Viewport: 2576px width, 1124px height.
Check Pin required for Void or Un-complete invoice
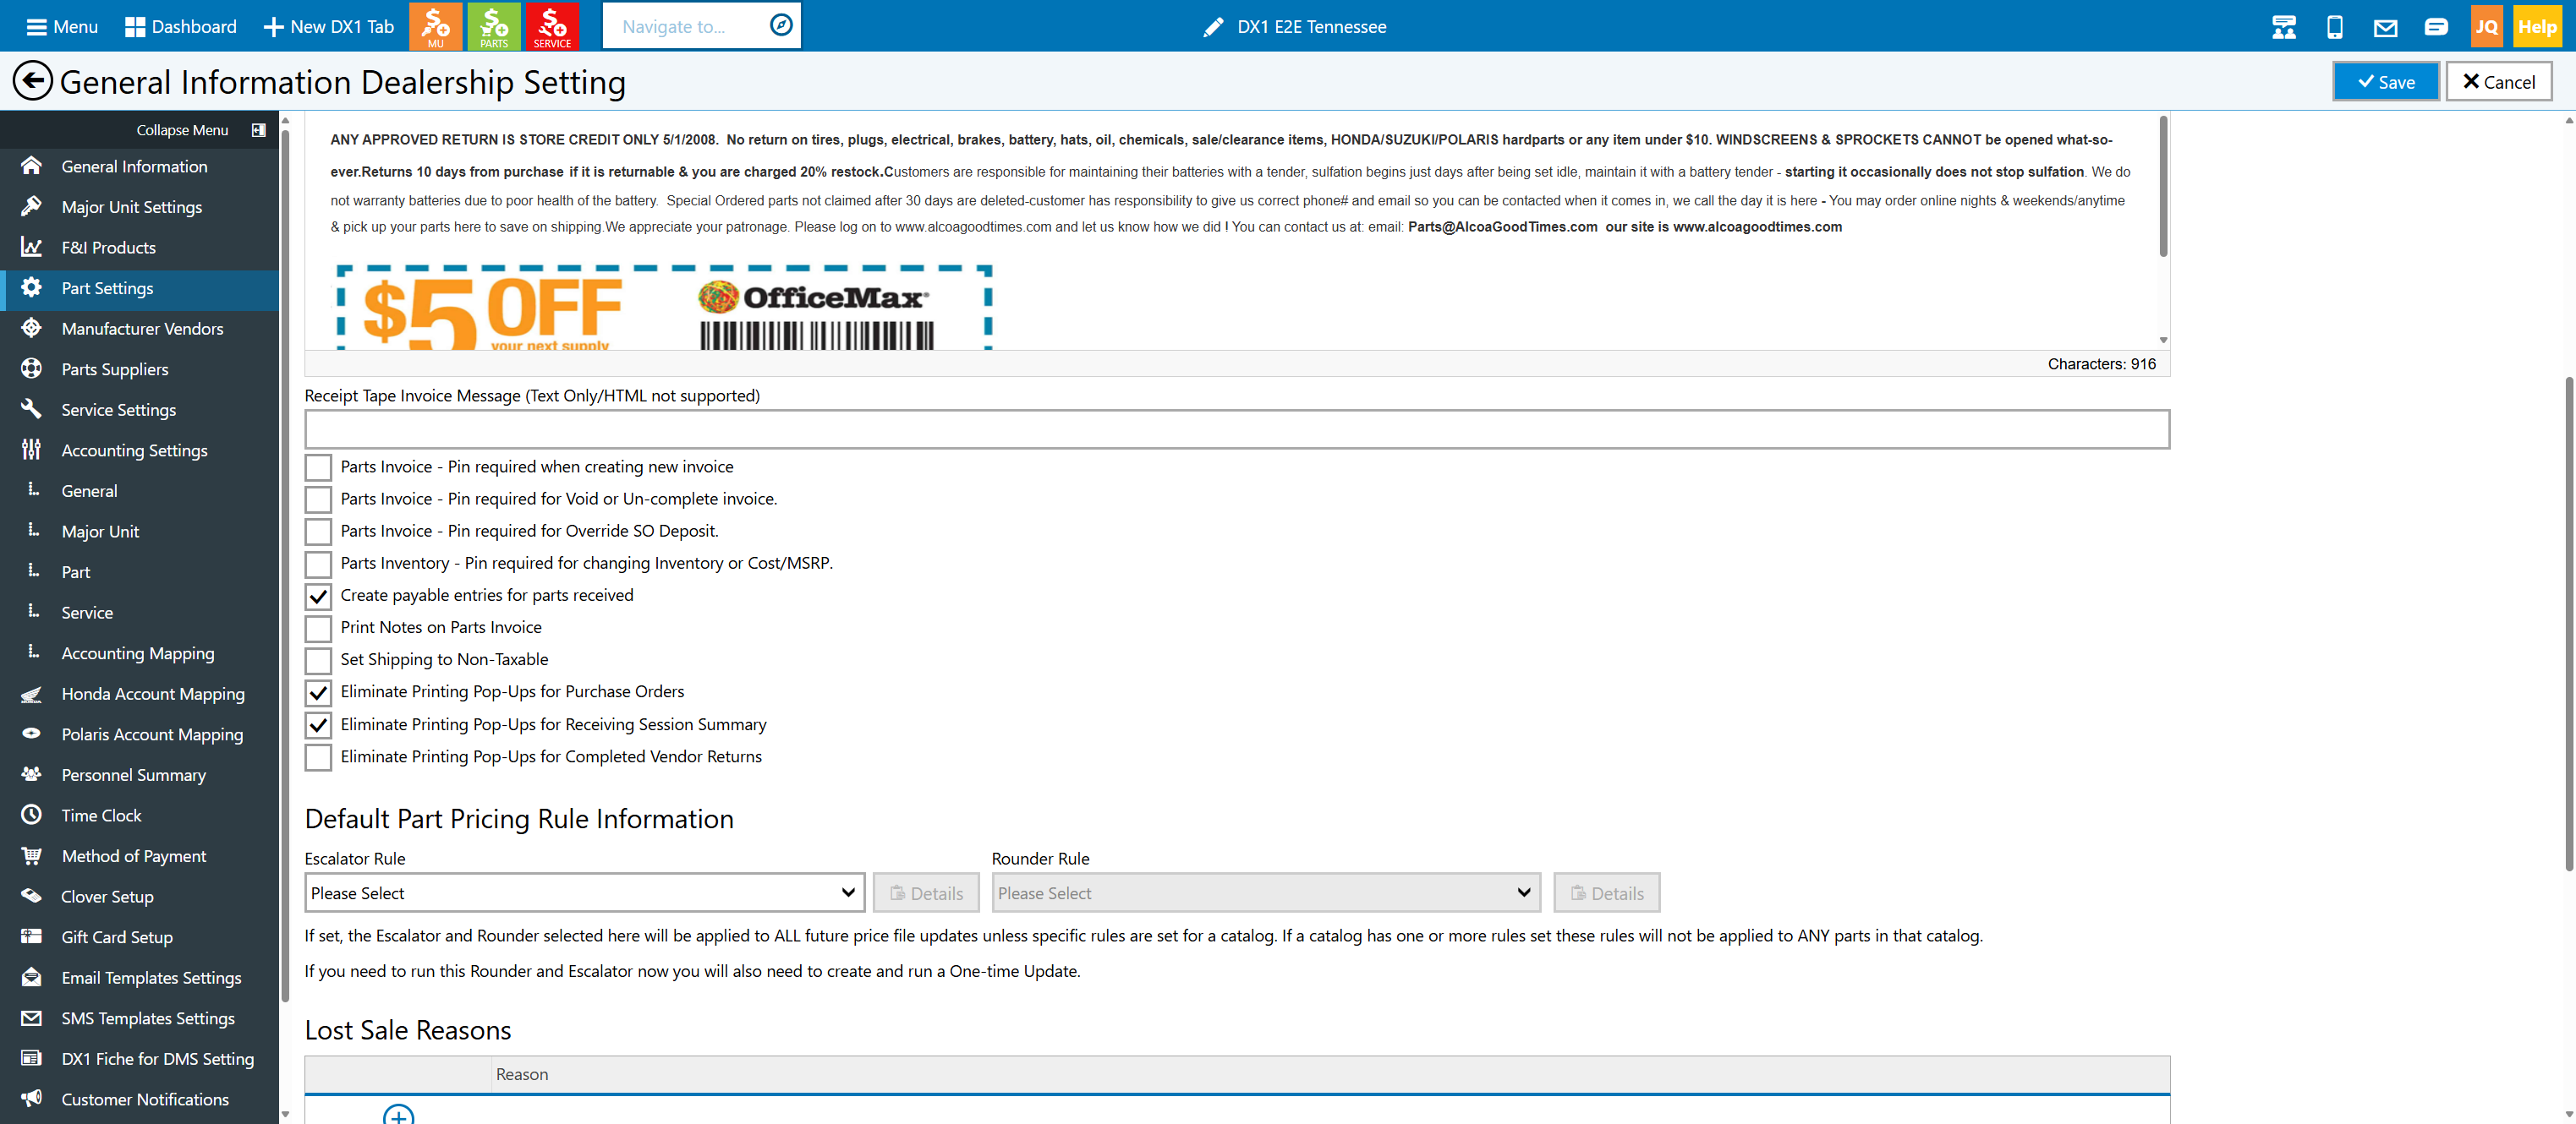pyautogui.click(x=318, y=499)
